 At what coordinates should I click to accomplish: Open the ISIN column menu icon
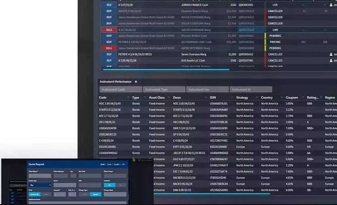pos(232,97)
